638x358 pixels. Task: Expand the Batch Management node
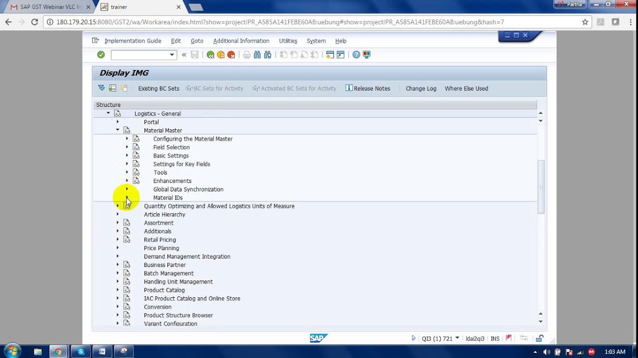(x=118, y=273)
